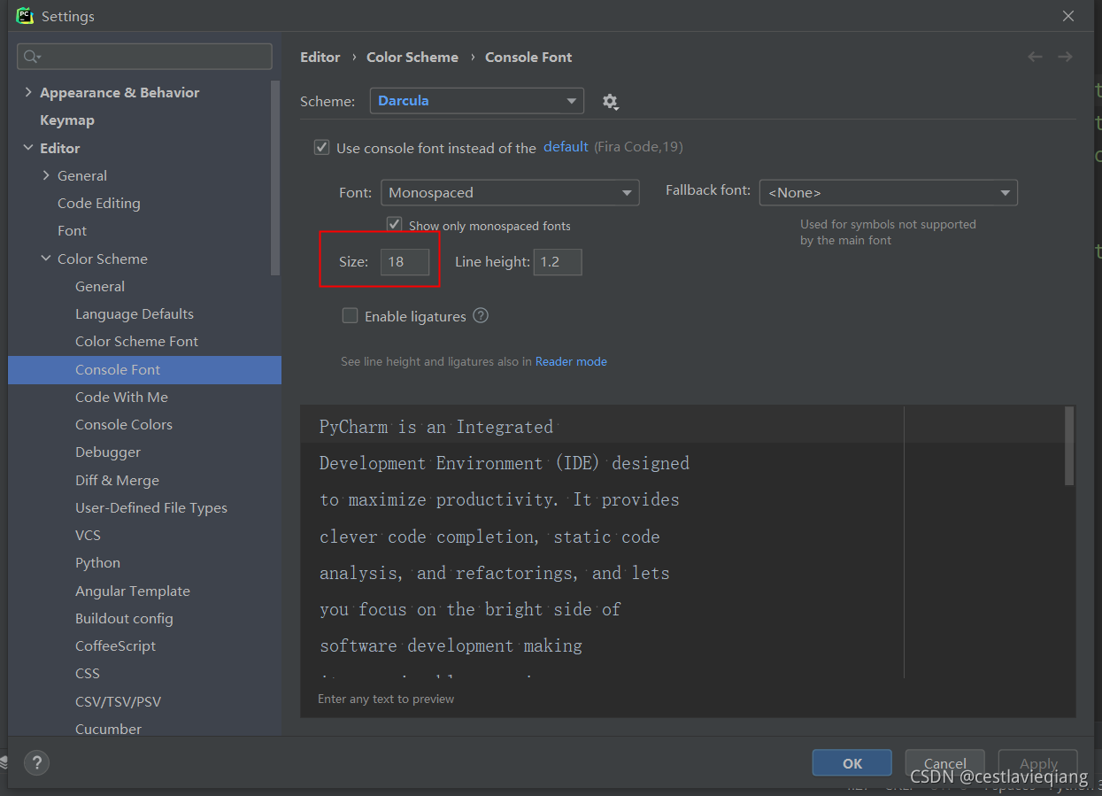
Task: Open the Help button at bottom left
Action: [36, 762]
